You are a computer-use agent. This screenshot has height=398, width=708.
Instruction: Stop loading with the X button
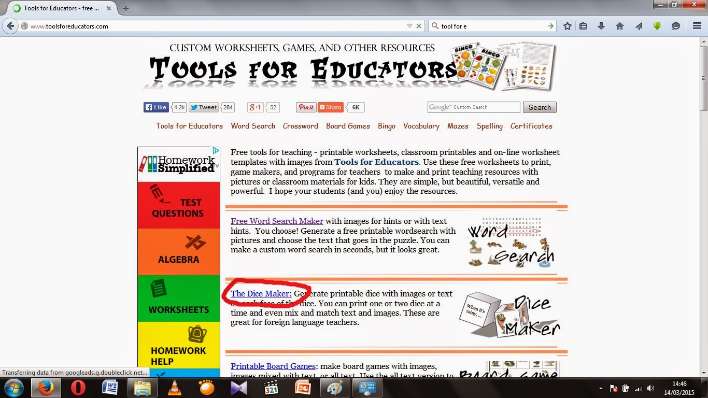(x=419, y=26)
